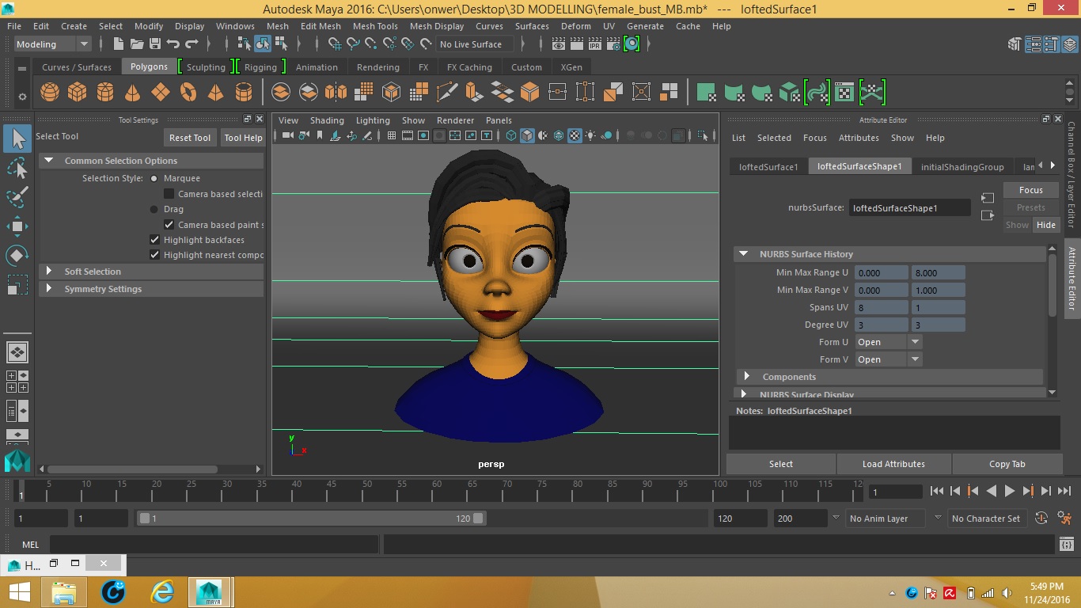Click the Load Attributes button
1081x608 pixels.
tap(893, 464)
